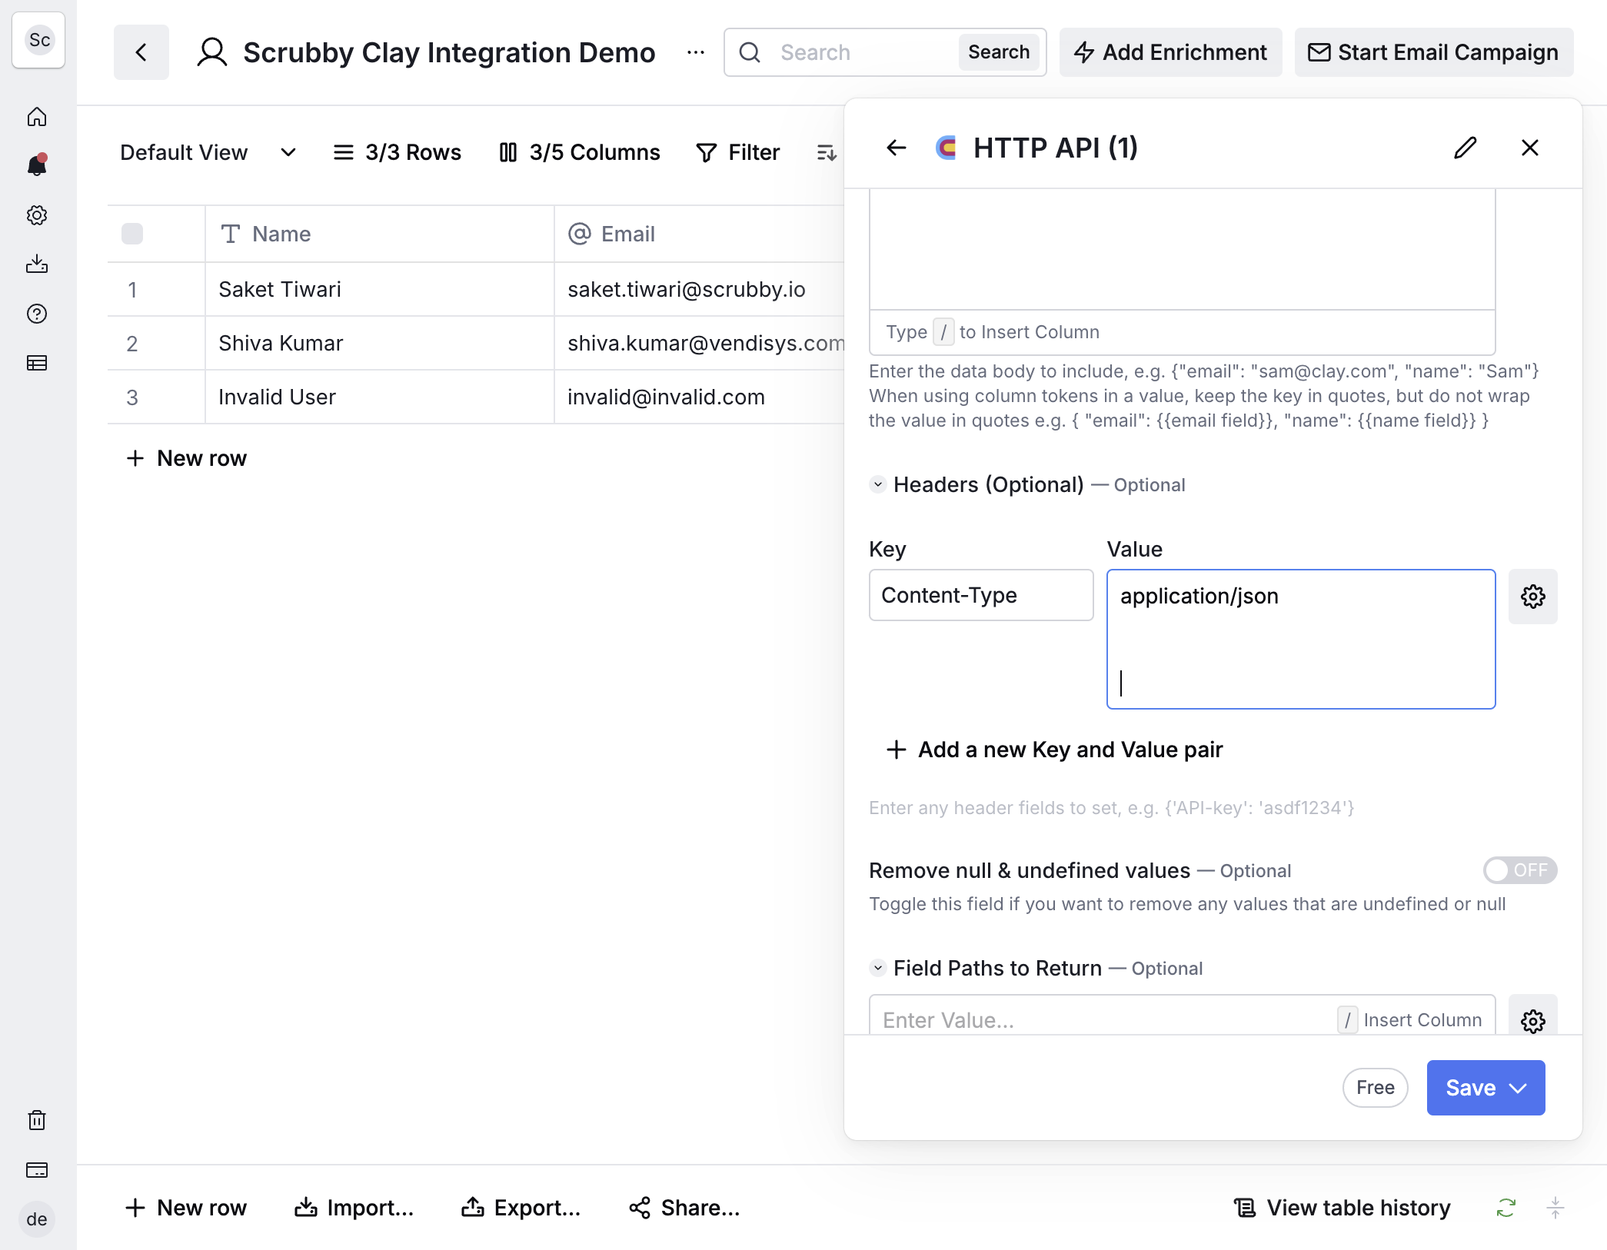1607x1250 pixels.
Task: Open the 3/3 Rows menu
Action: (397, 152)
